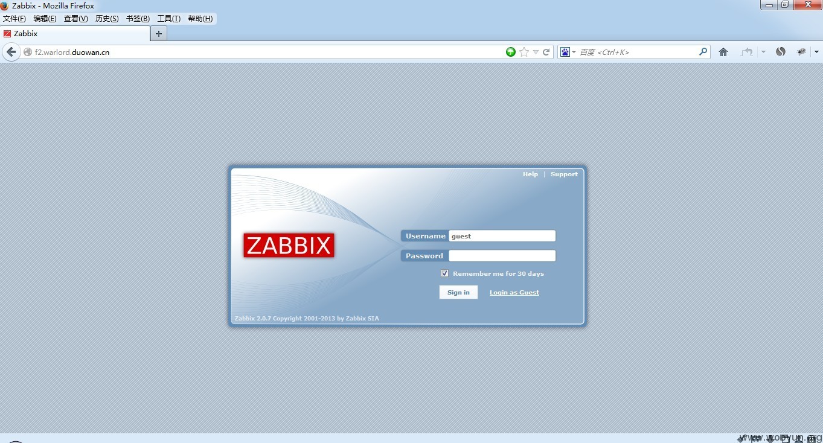Select the Zabbix browser tab
This screenshot has width=823, height=443.
(75, 34)
